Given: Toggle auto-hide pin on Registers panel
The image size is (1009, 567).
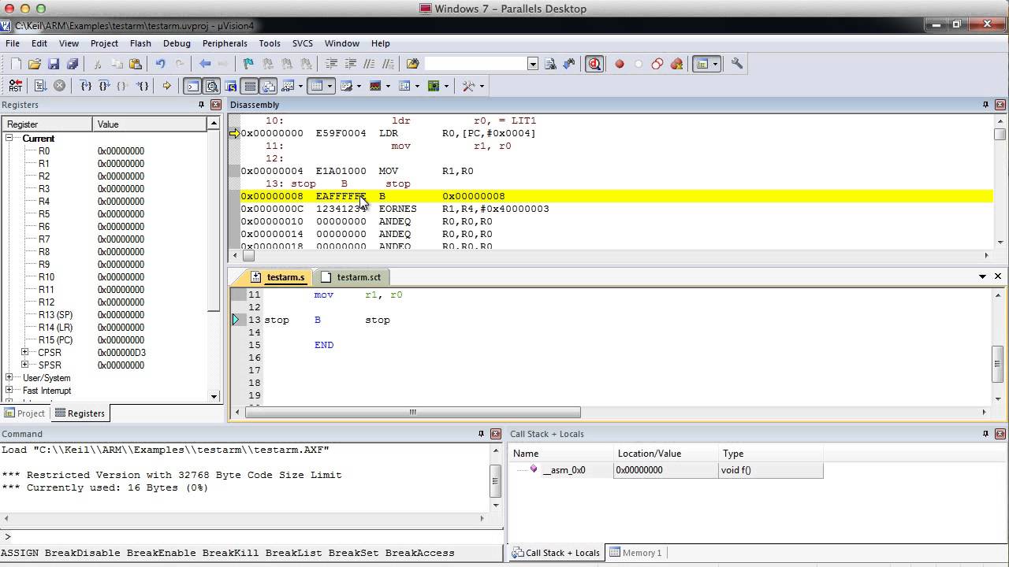Looking at the screenshot, I should tap(201, 105).
